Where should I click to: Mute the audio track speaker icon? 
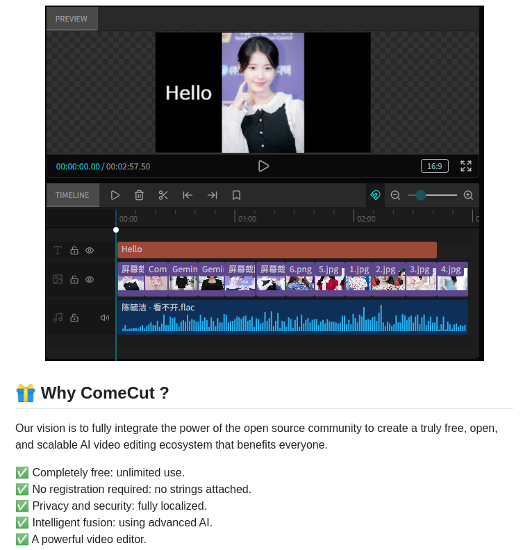[x=104, y=317]
